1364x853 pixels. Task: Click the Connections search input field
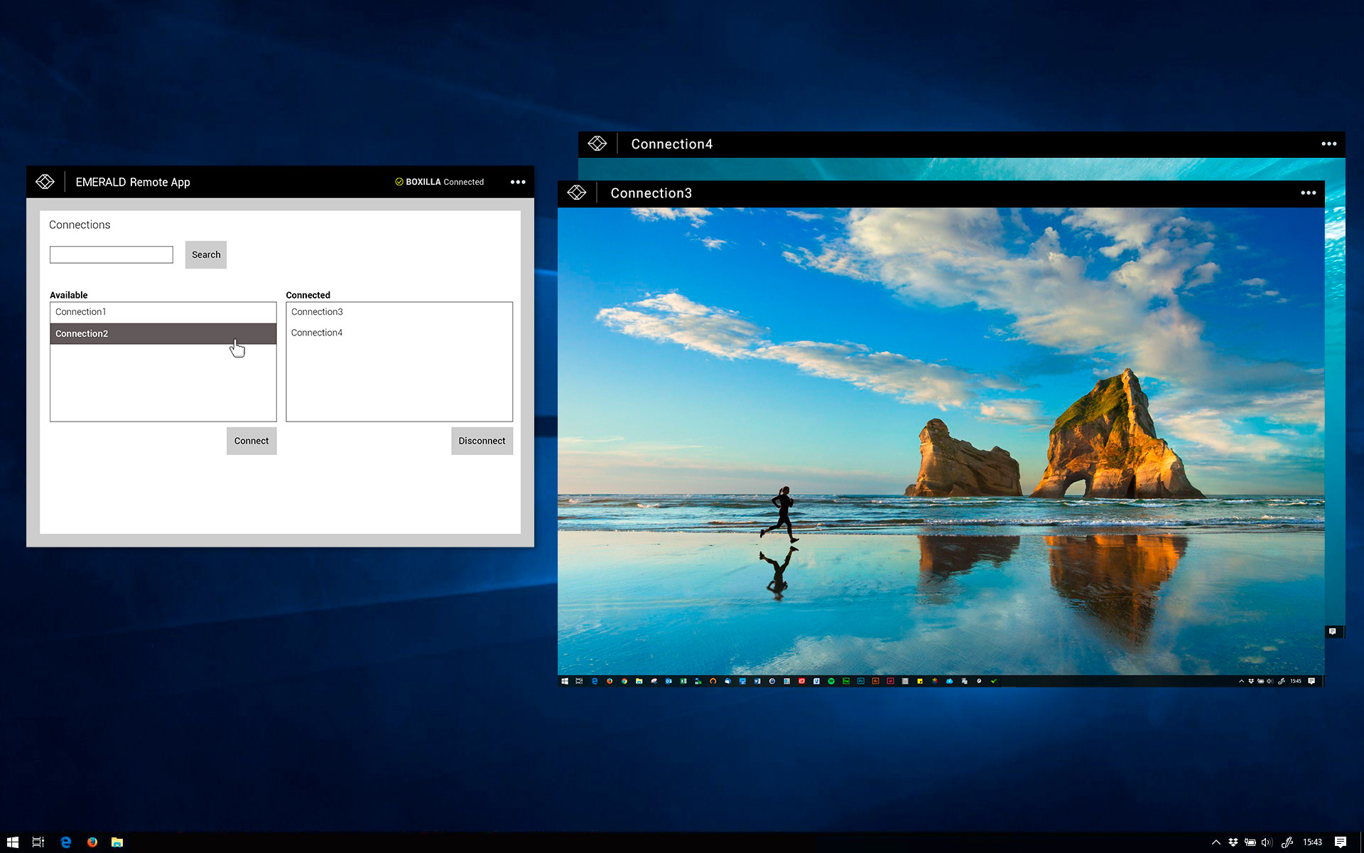click(111, 254)
